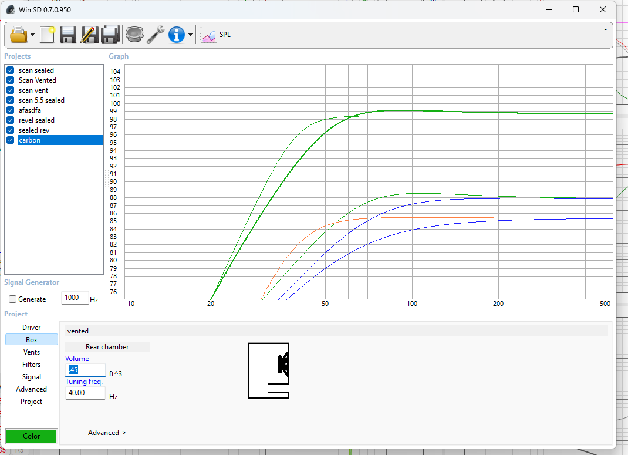
Task: Maximize the WinISD window
Action: click(576, 9)
